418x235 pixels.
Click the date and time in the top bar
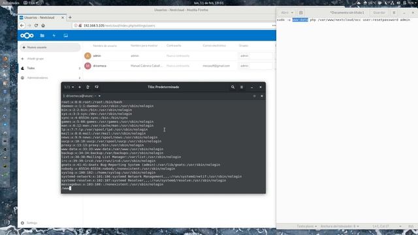pos(209,3)
